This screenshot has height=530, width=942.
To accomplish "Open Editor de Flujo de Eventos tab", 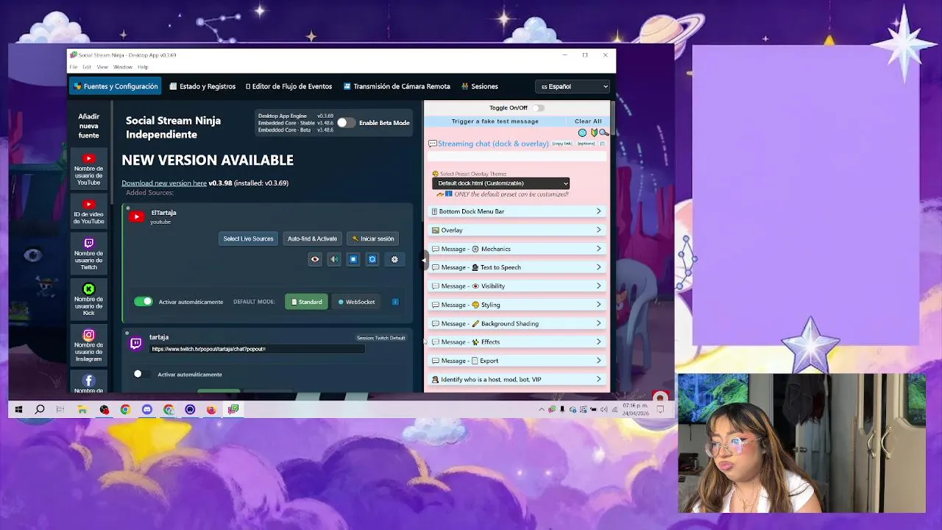I will tap(289, 87).
